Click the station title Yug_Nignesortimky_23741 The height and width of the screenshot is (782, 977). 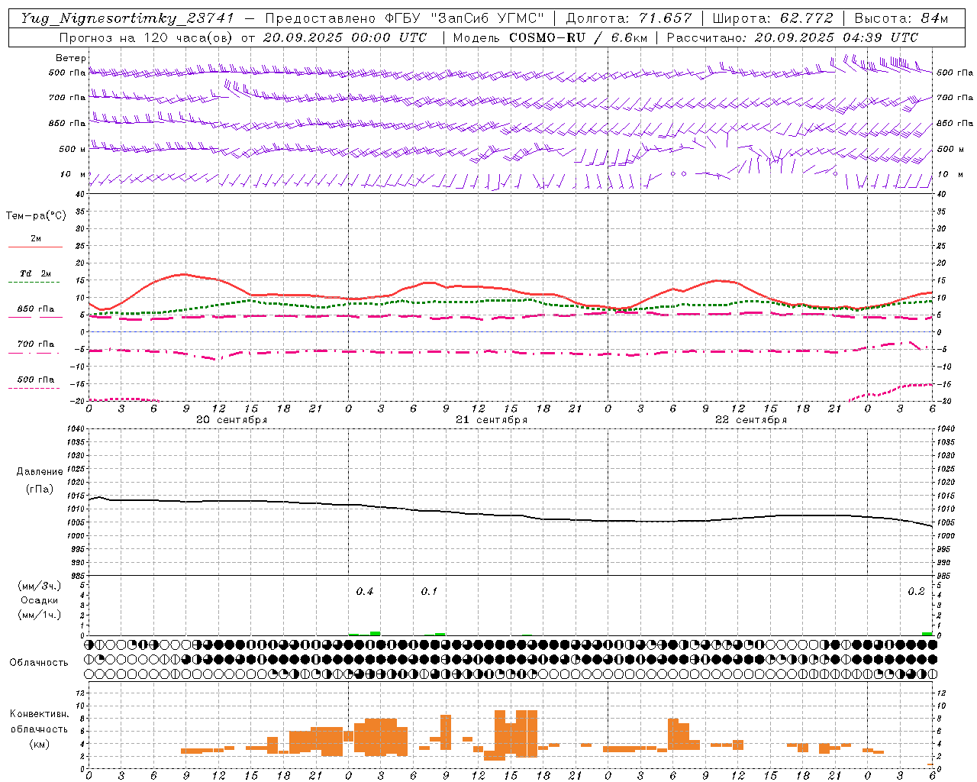(127, 18)
